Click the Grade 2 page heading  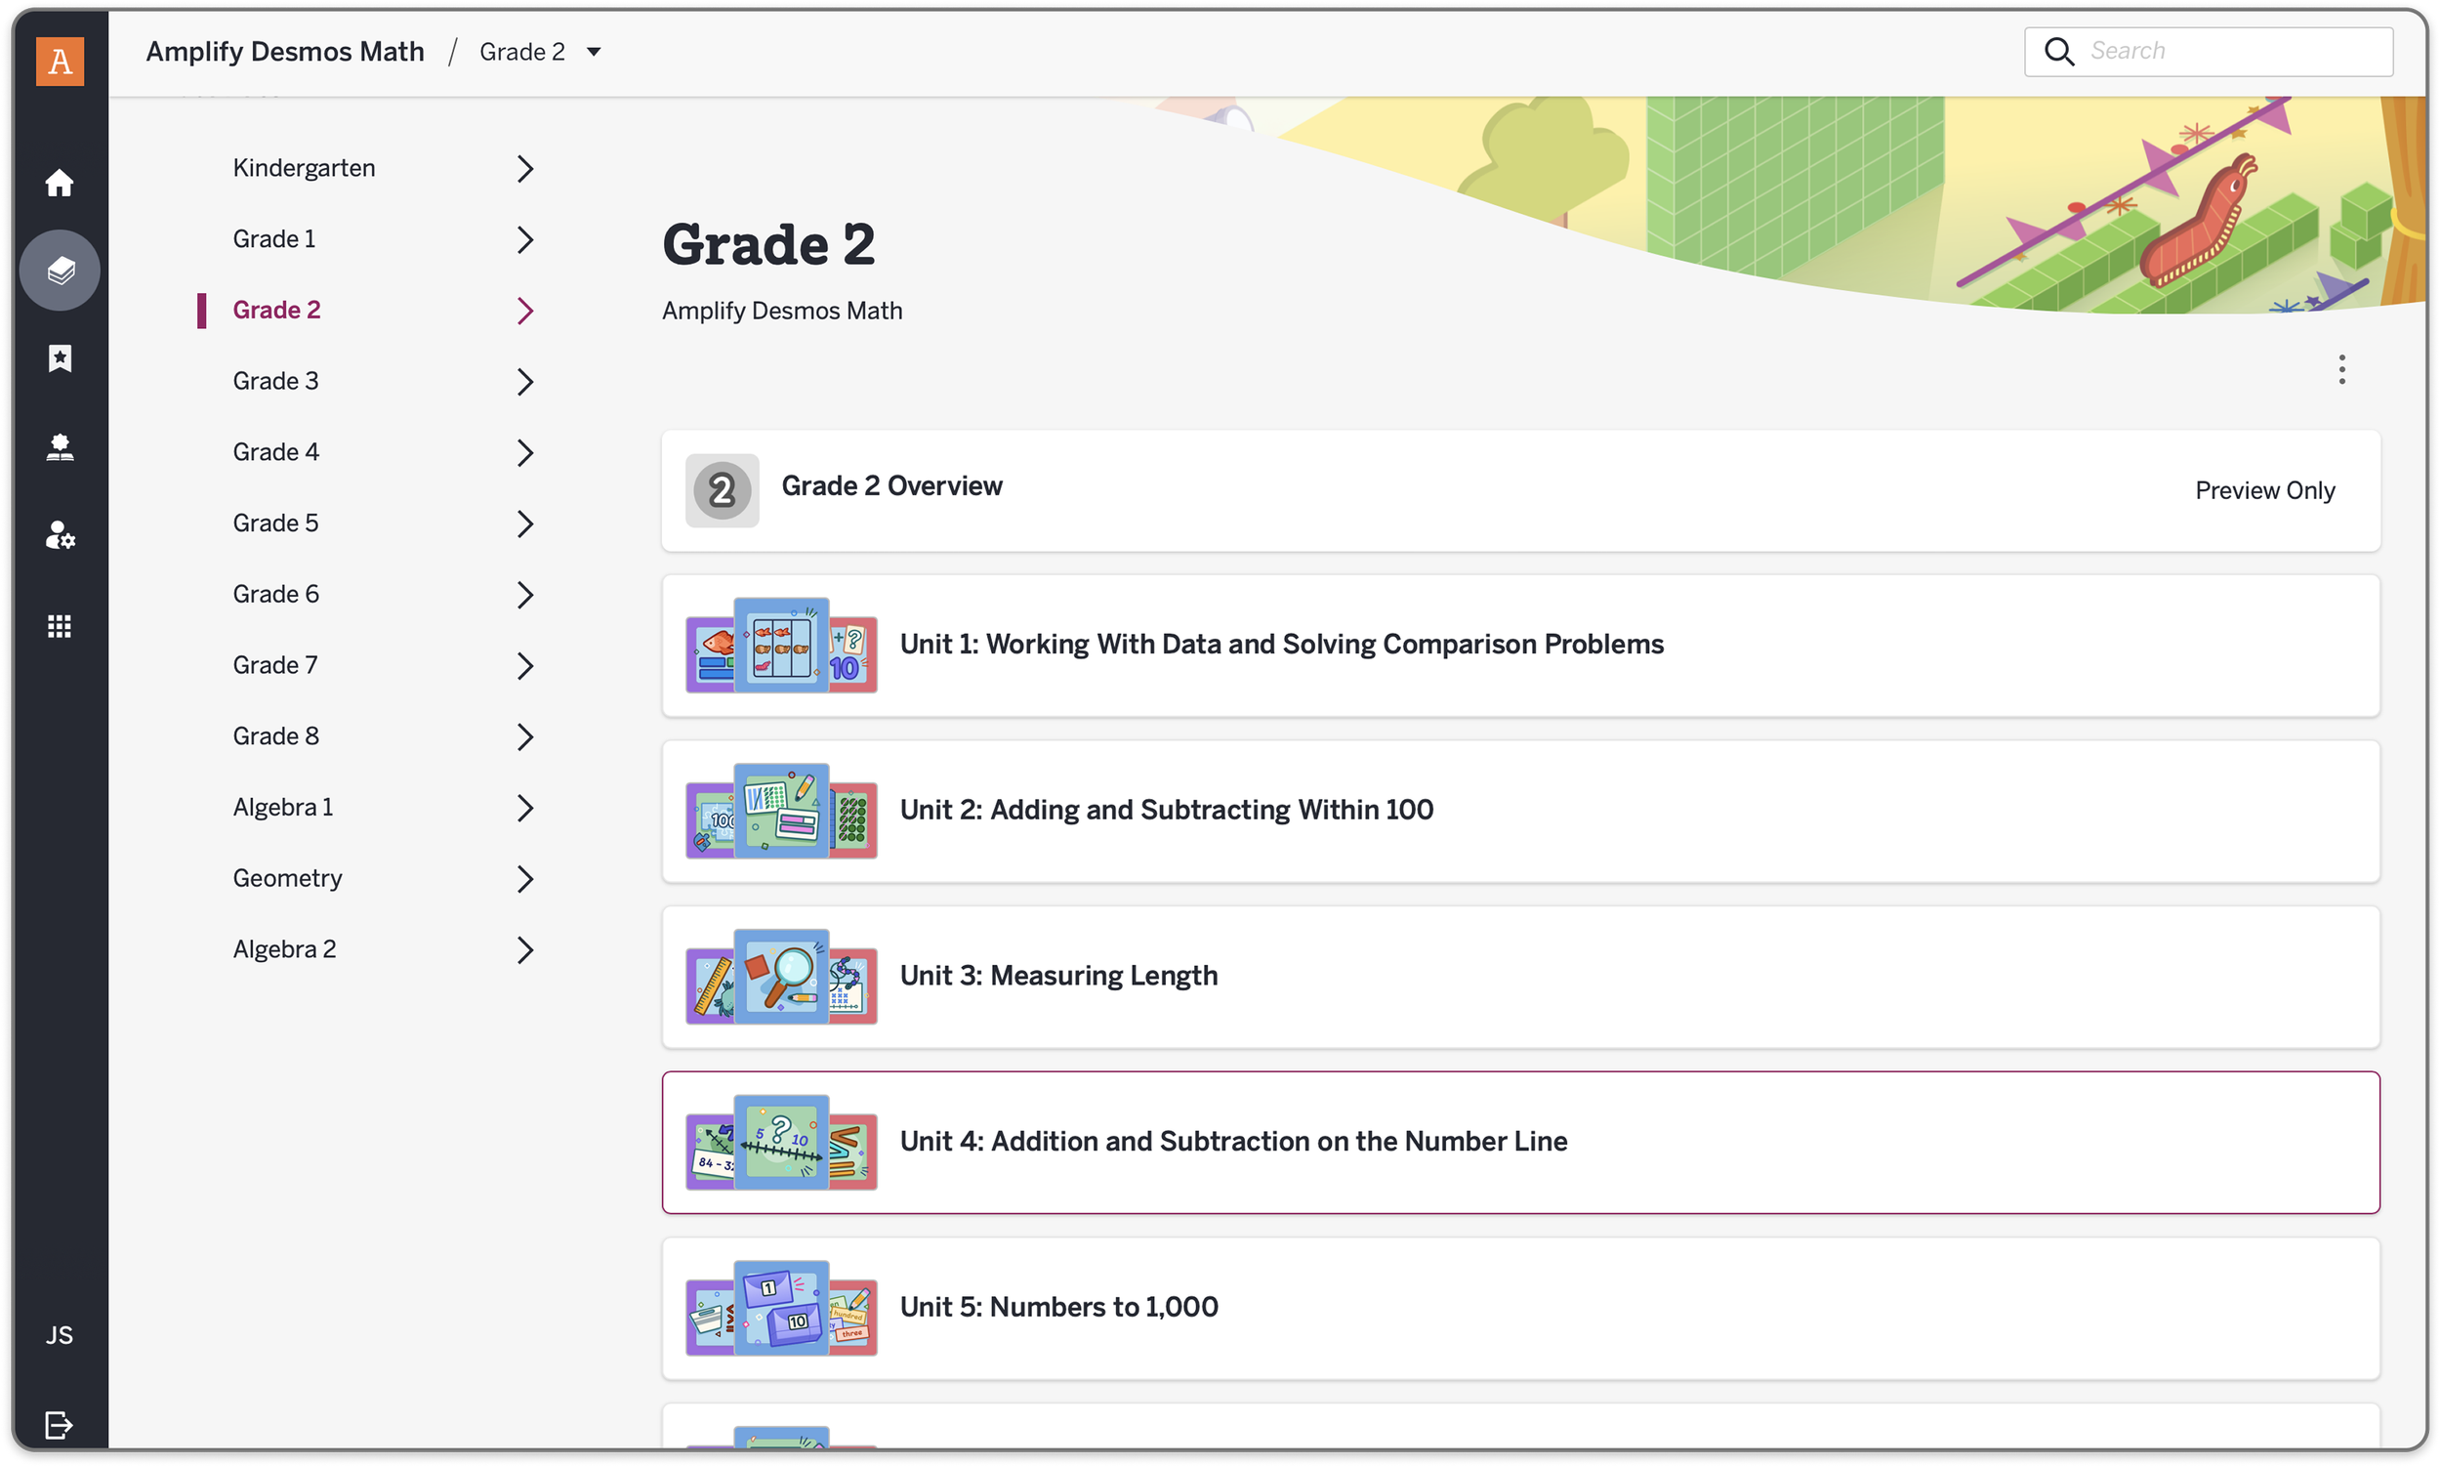(768, 244)
